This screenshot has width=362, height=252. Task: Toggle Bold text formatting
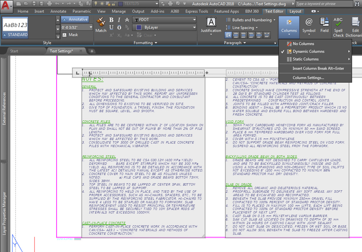[x=111, y=20]
